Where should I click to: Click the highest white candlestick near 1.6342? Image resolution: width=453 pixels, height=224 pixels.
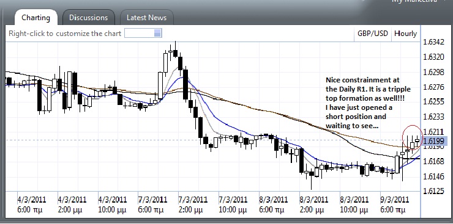click(x=170, y=52)
